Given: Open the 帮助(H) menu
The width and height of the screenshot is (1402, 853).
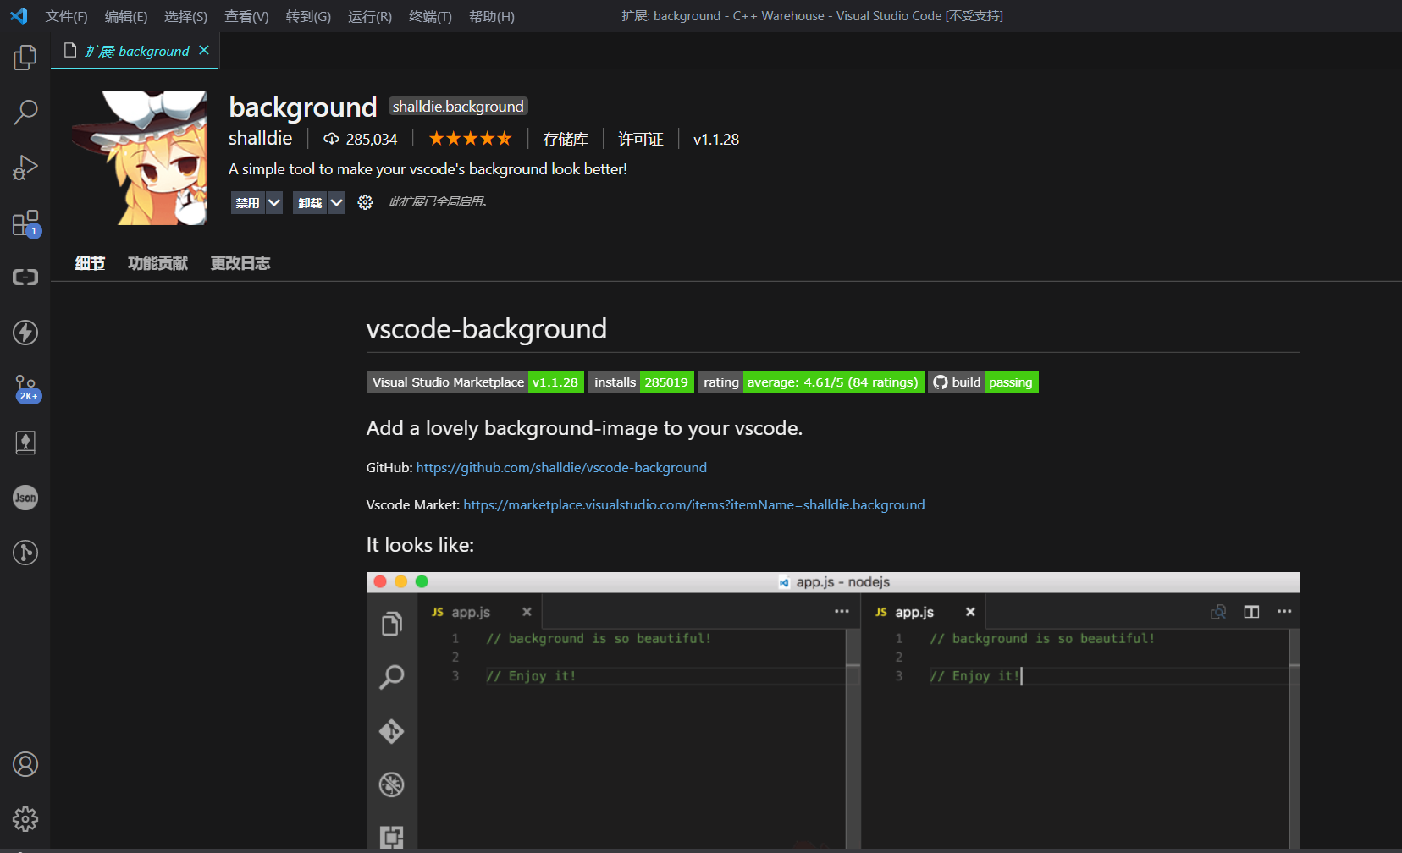Looking at the screenshot, I should [x=492, y=16].
